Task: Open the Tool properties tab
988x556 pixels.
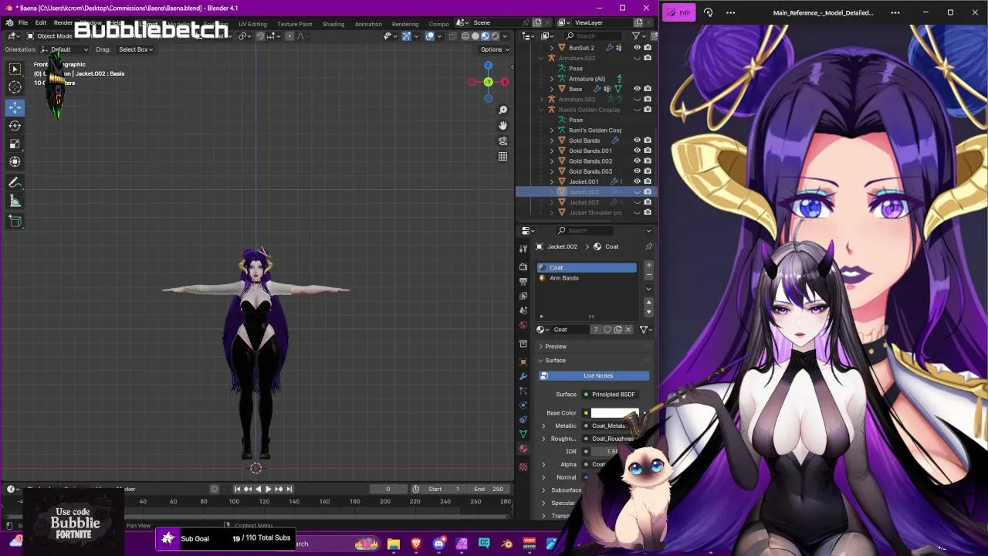Action: pos(523,248)
